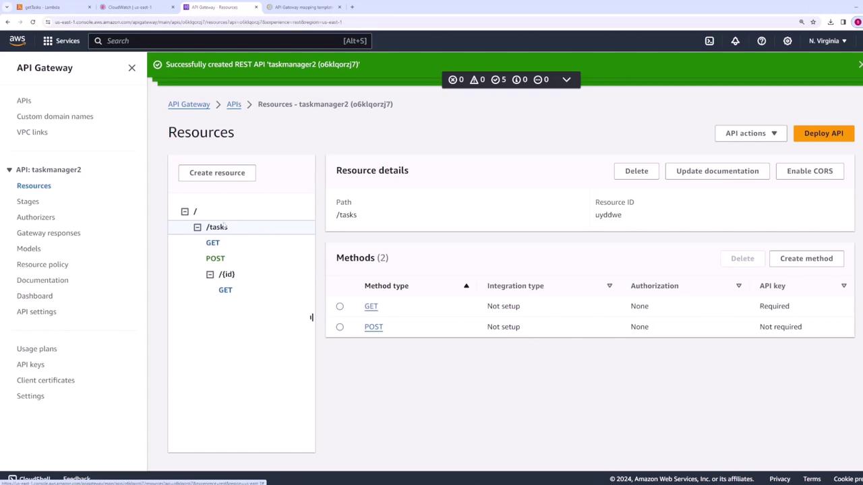Screen dimensions: 863x485
Task: Select the POST method radio button
Action: click(340, 327)
